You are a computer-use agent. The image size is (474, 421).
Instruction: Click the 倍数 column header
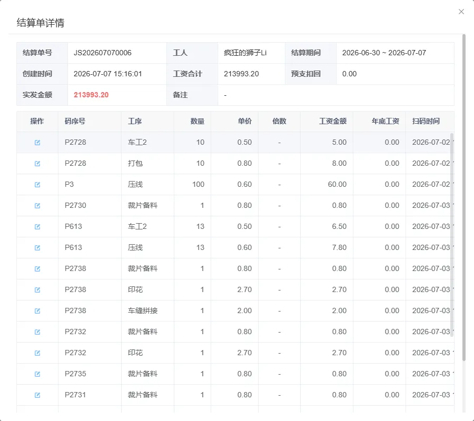(279, 121)
